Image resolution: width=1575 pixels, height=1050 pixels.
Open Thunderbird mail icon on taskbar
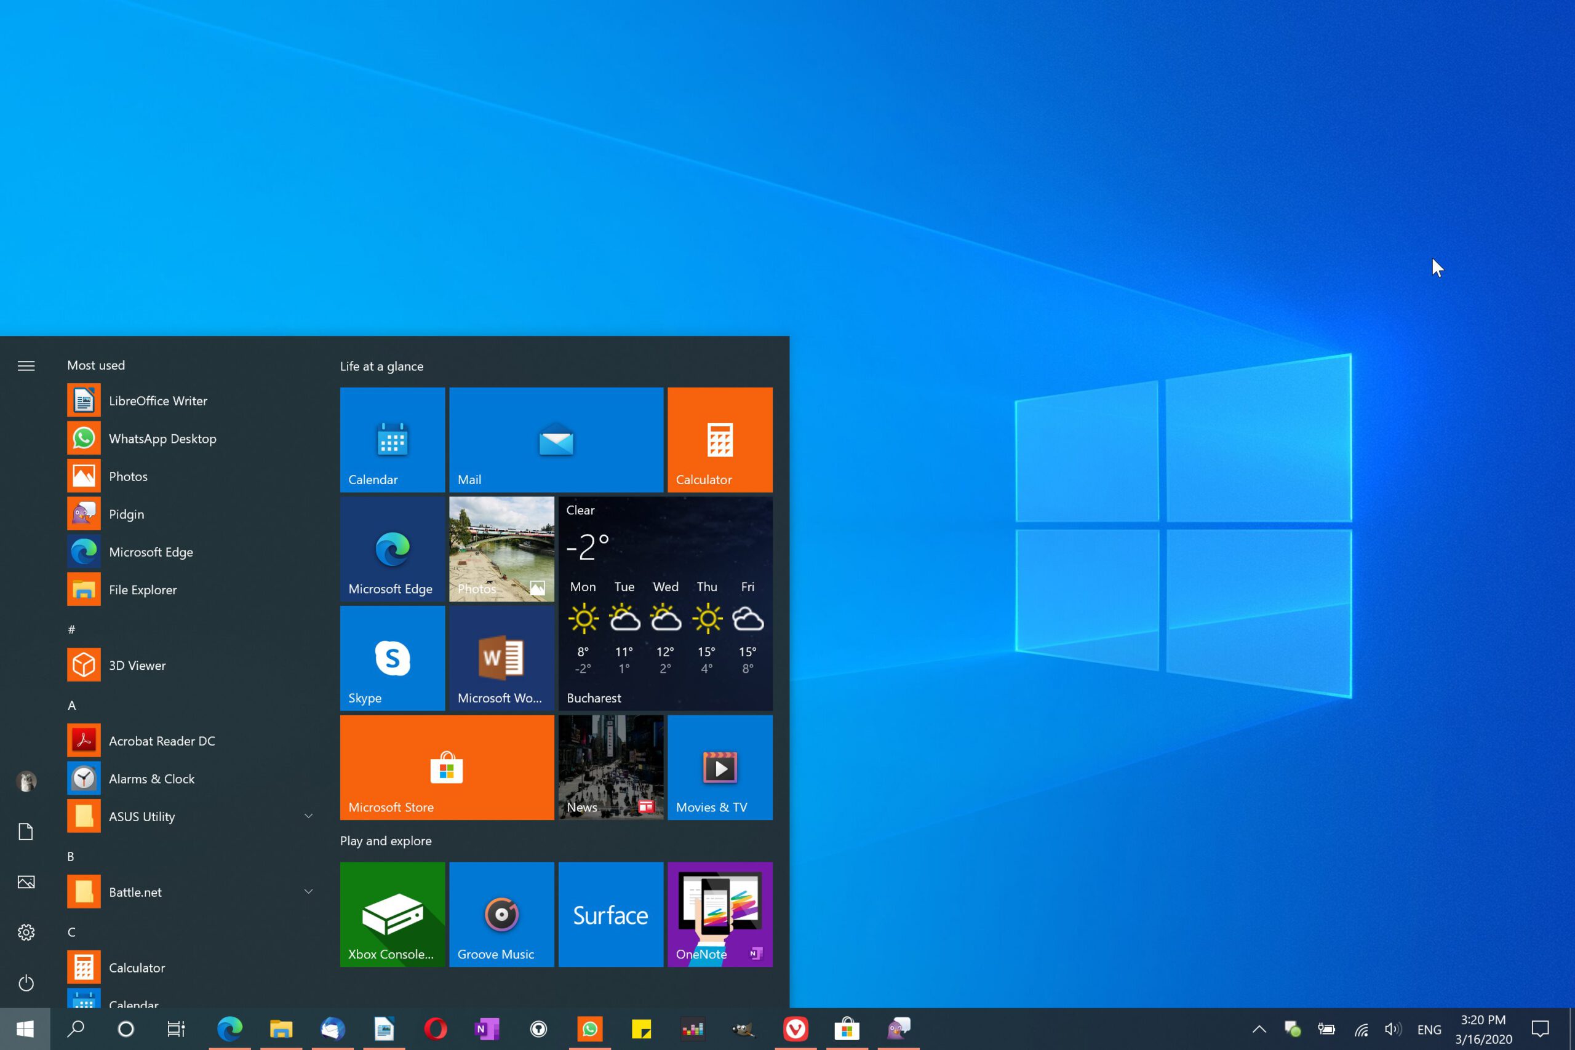coord(333,1029)
